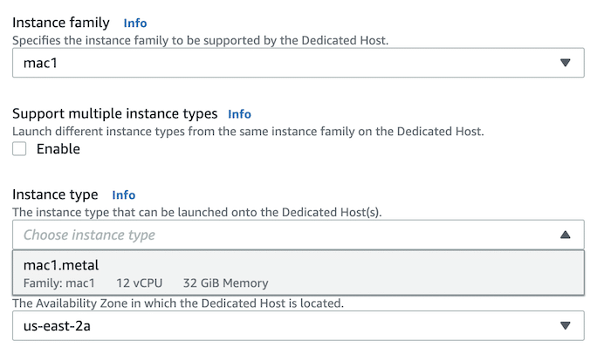Viewport: 611px width, 361px height.
Task: Collapse instance type list with up arrow
Action: pyautogui.click(x=565, y=235)
